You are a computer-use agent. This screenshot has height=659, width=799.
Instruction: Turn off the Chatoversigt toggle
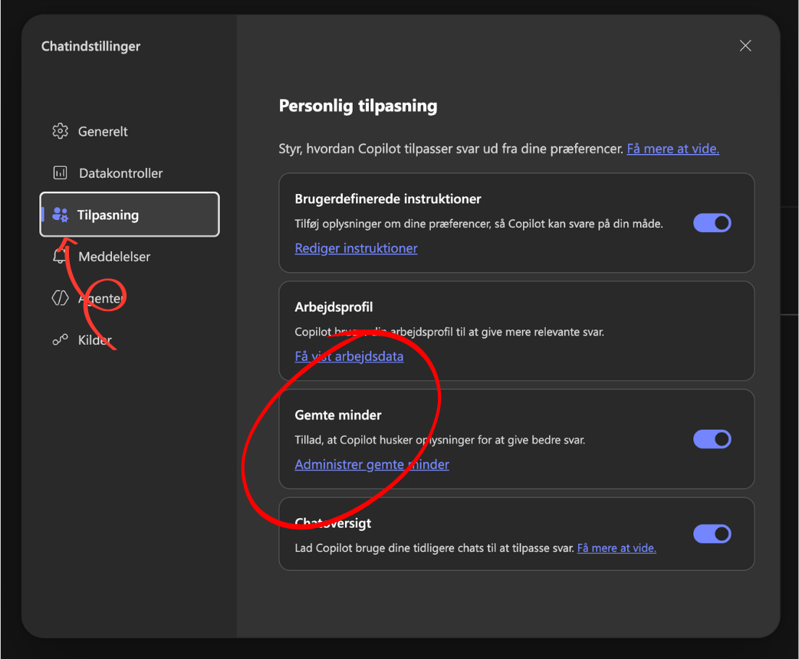coord(712,534)
